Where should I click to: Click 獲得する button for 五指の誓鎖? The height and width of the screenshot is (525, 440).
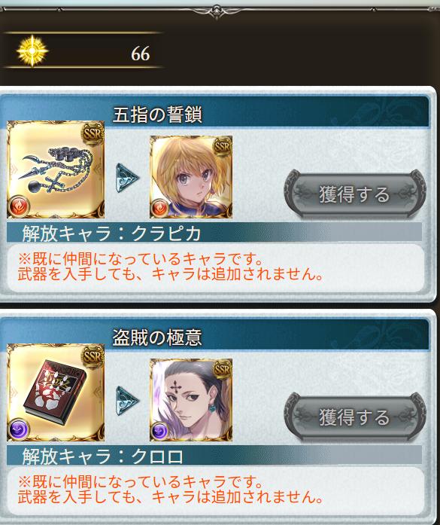pos(355,194)
